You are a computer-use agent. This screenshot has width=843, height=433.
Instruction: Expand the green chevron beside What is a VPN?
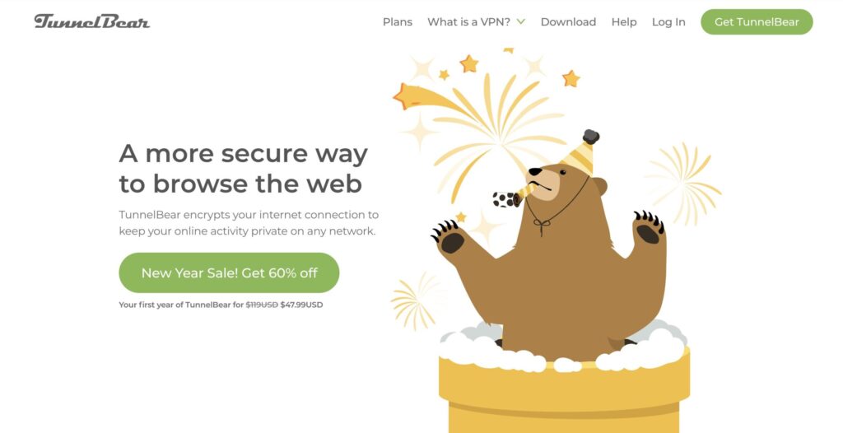tap(520, 22)
